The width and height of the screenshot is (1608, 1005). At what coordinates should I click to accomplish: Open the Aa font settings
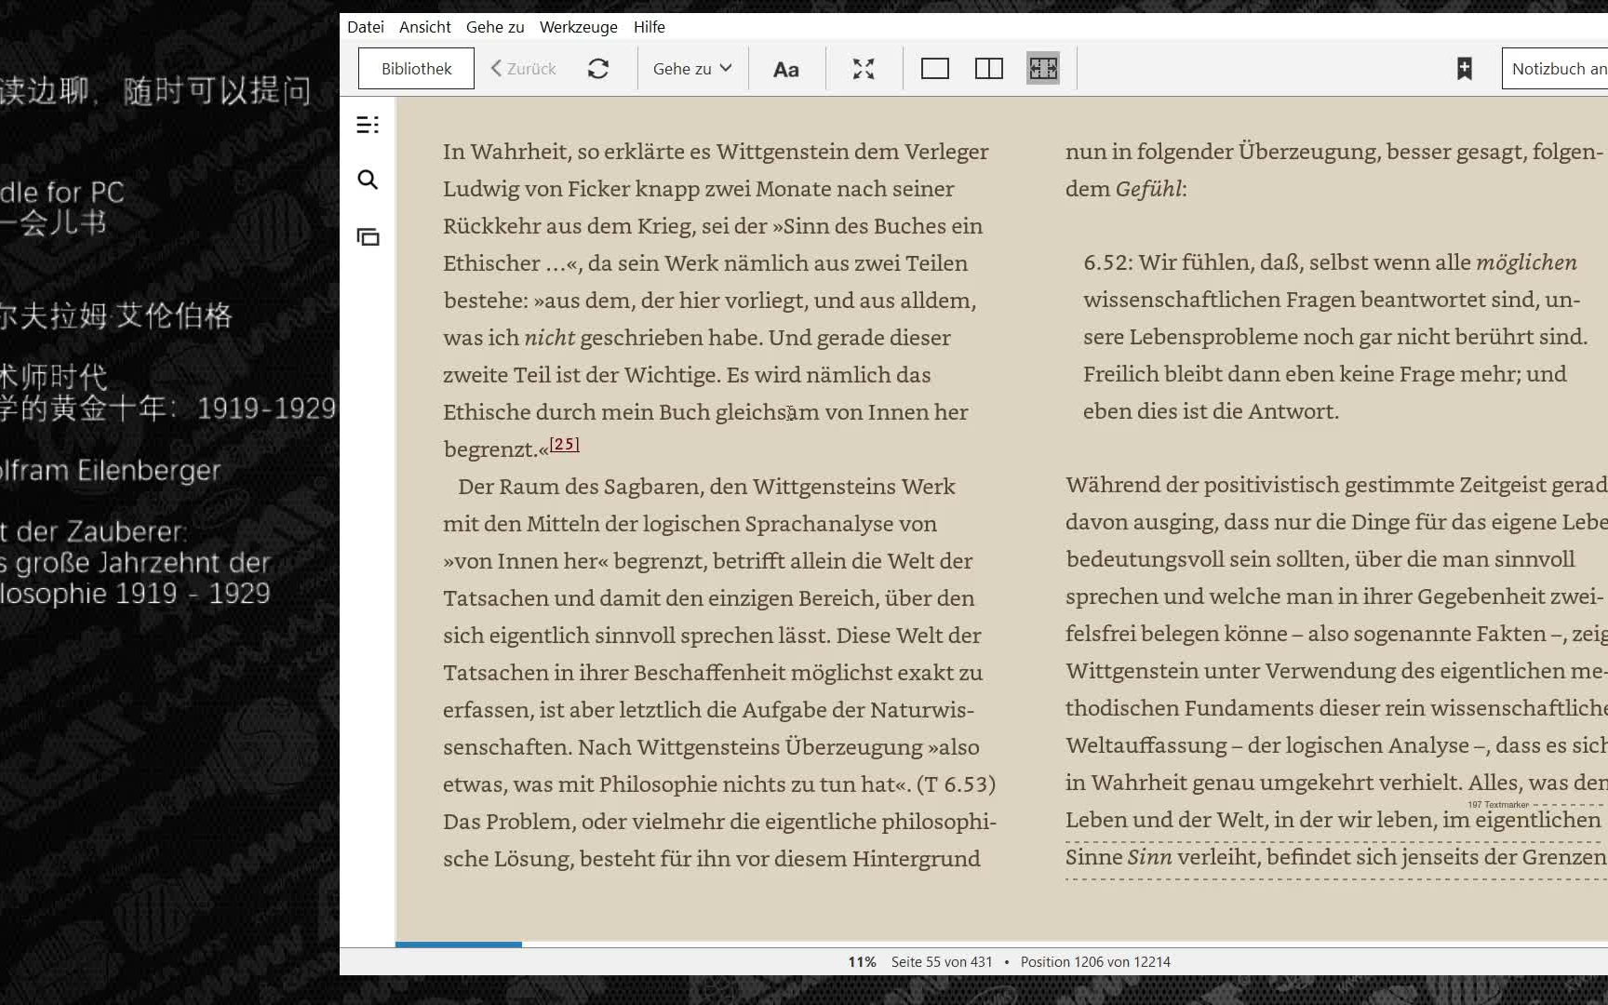[786, 69]
